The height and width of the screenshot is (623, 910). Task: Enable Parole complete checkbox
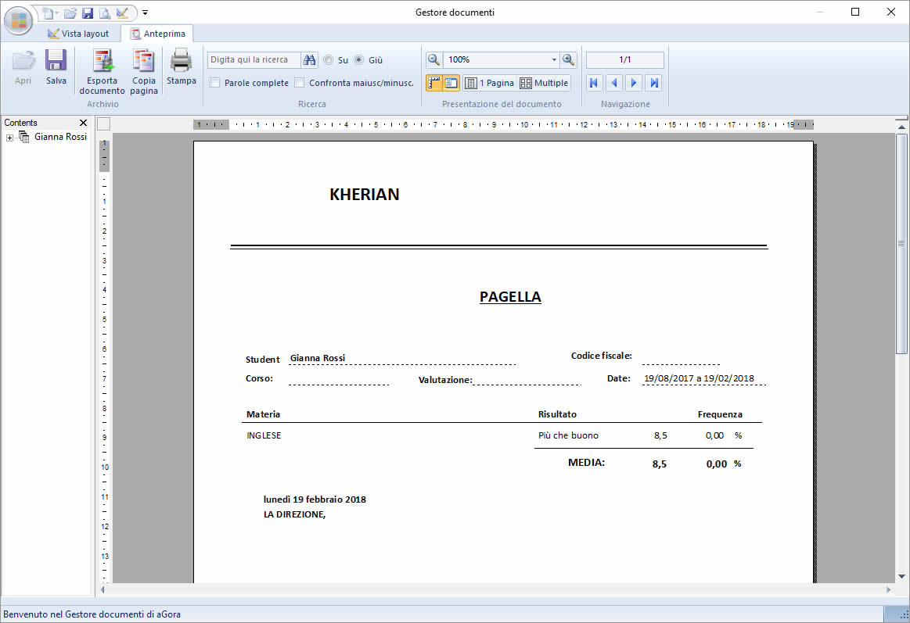(x=214, y=83)
